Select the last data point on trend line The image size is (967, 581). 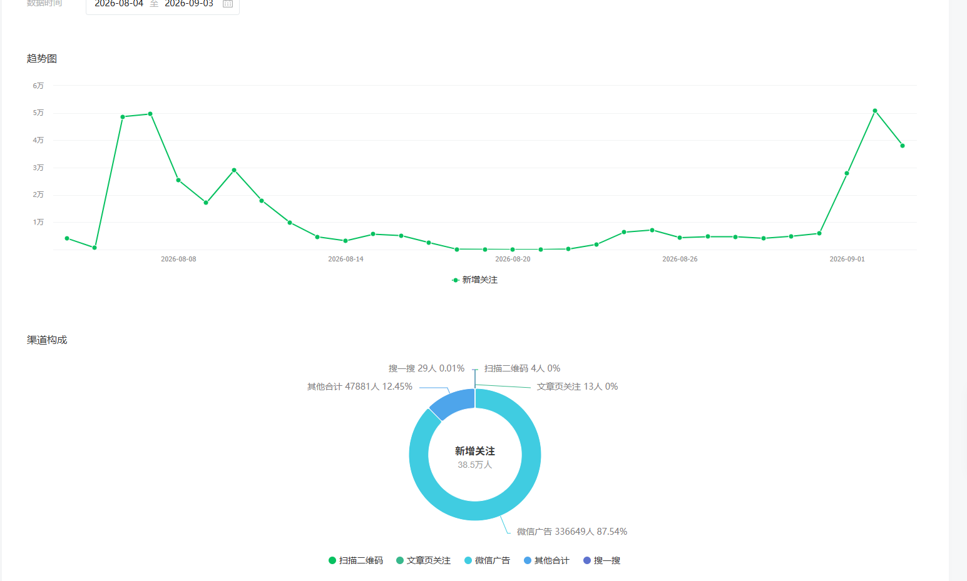click(x=903, y=146)
